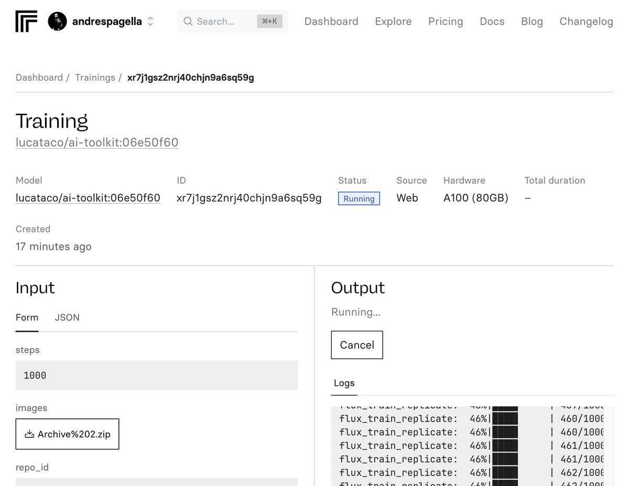The width and height of the screenshot is (629, 486).
Task: Click the magnifier search icon
Action: 188,21
